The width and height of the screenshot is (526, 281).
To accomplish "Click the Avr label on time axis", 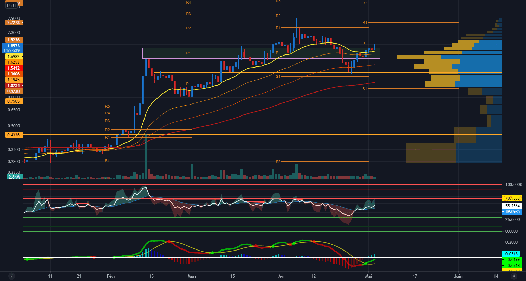I will coord(282,276).
